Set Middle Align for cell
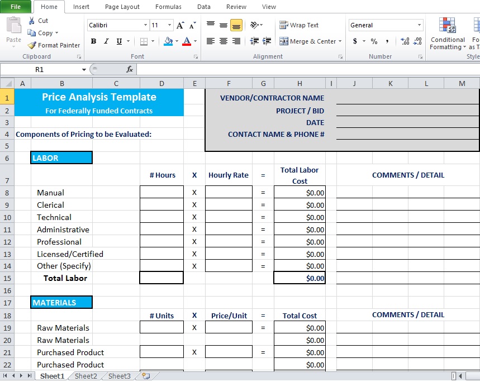The image size is (480, 382). pyautogui.click(x=224, y=25)
